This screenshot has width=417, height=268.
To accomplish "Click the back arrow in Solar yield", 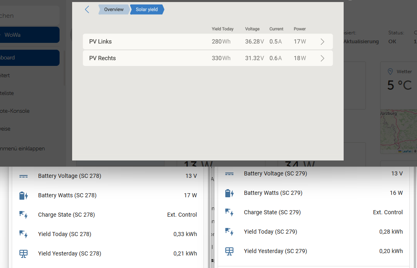I will click(87, 10).
